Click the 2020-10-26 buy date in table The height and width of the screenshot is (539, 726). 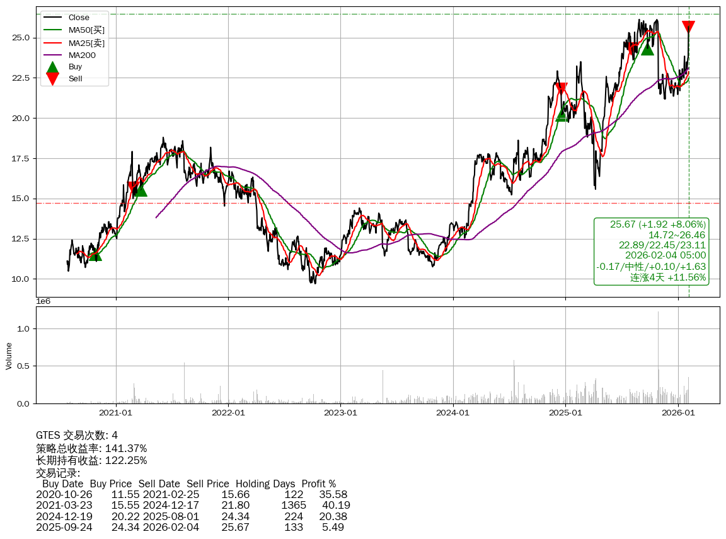pyautogui.click(x=64, y=495)
